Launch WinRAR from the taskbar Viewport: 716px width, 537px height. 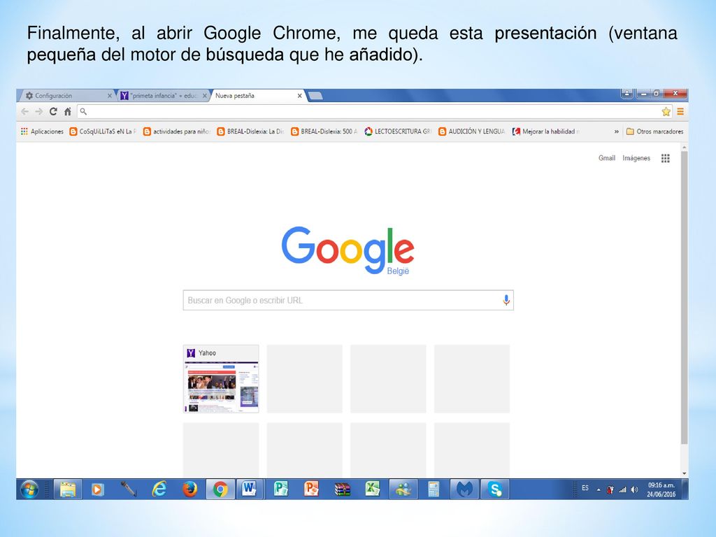tap(342, 489)
